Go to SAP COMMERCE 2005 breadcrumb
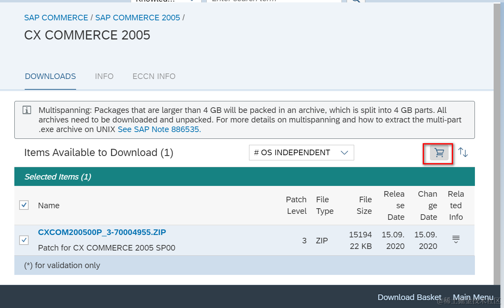 [137, 18]
